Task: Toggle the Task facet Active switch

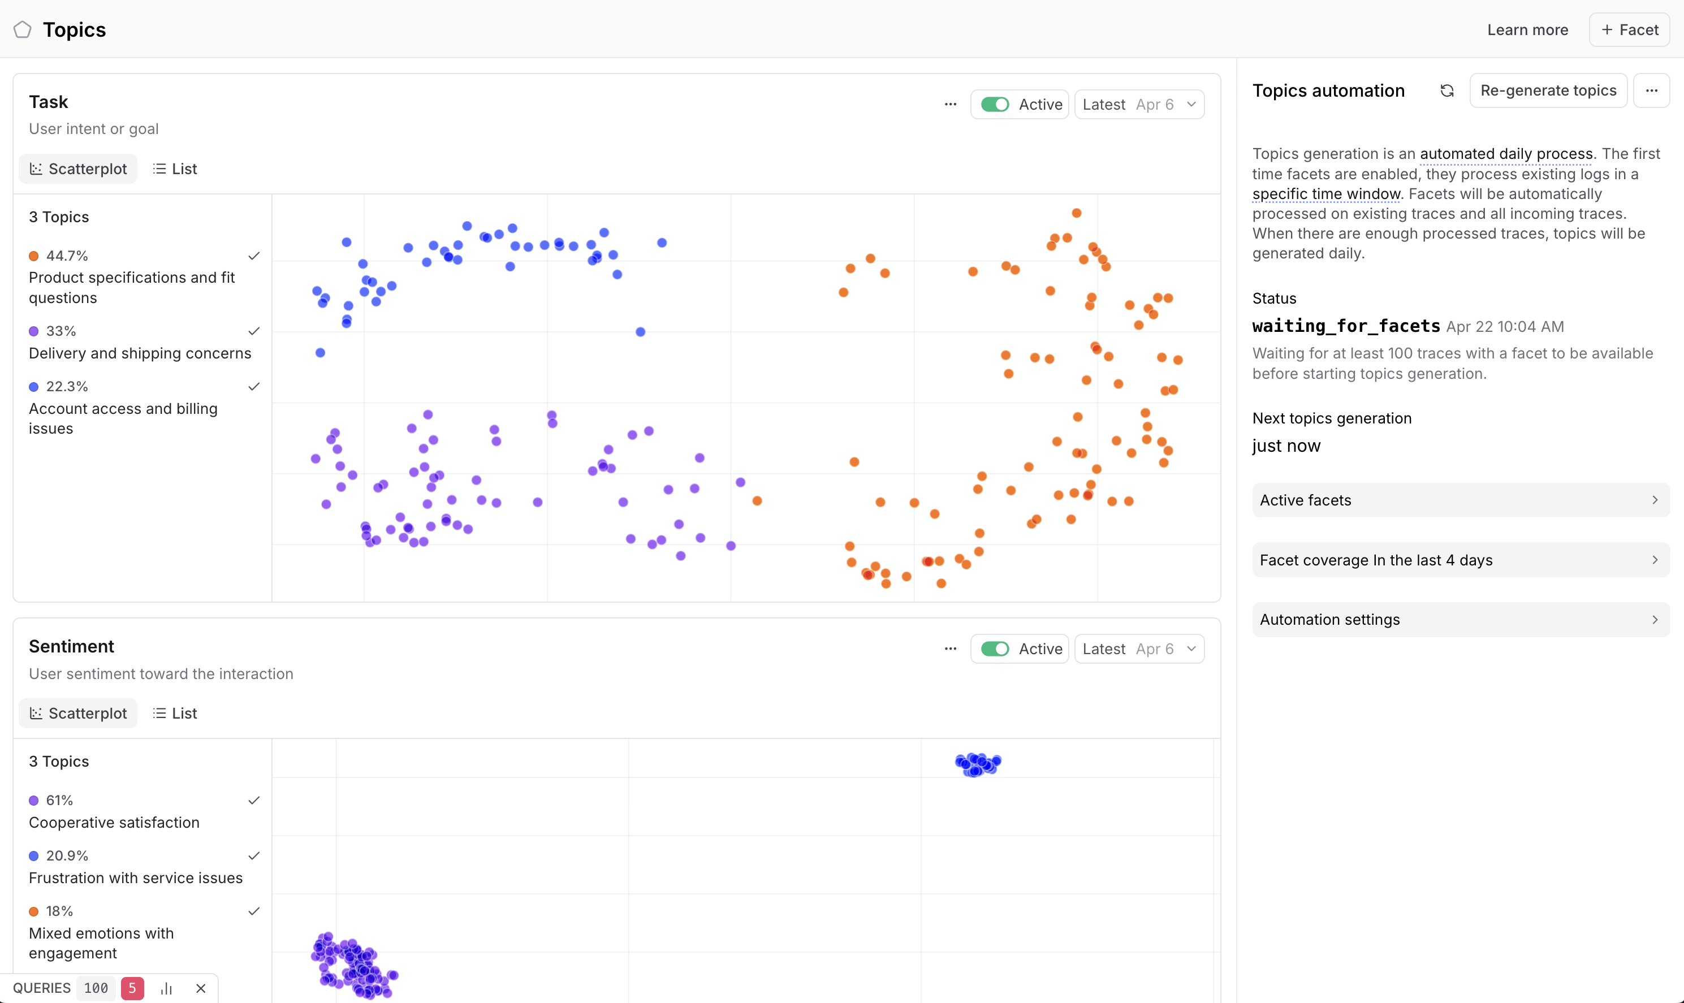Action: point(995,104)
